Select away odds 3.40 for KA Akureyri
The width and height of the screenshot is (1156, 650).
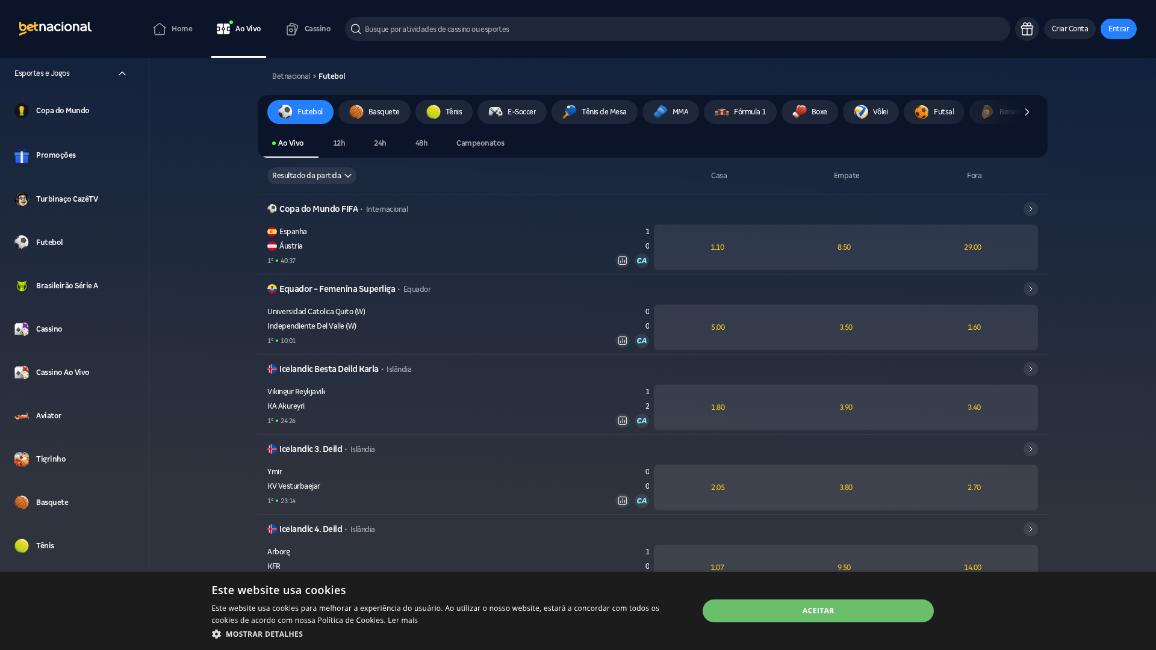(974, 407)
